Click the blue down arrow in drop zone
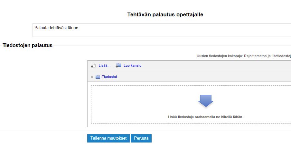Screen dimensions: 291x147 [205, 101]
